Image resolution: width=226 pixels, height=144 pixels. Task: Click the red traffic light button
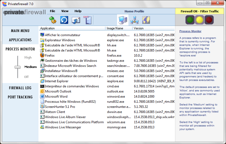tap(209, 20)
